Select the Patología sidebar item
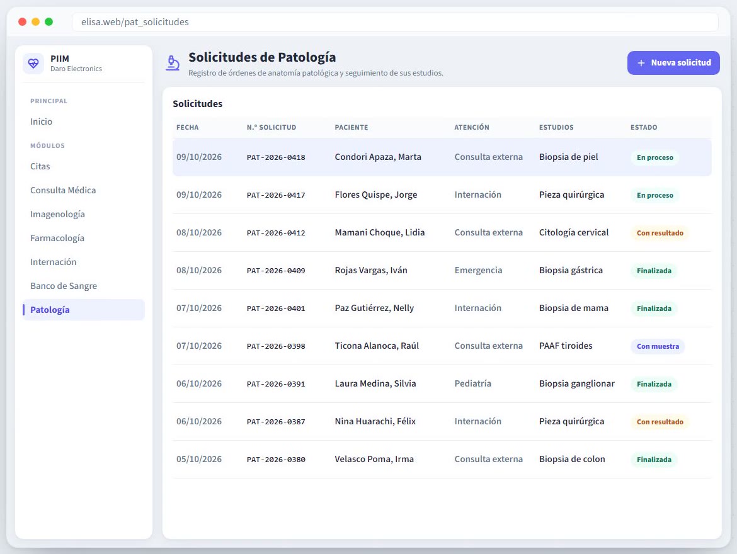Image resolution: width=737 pixels, height=554 pixels. tap(84, 310)
